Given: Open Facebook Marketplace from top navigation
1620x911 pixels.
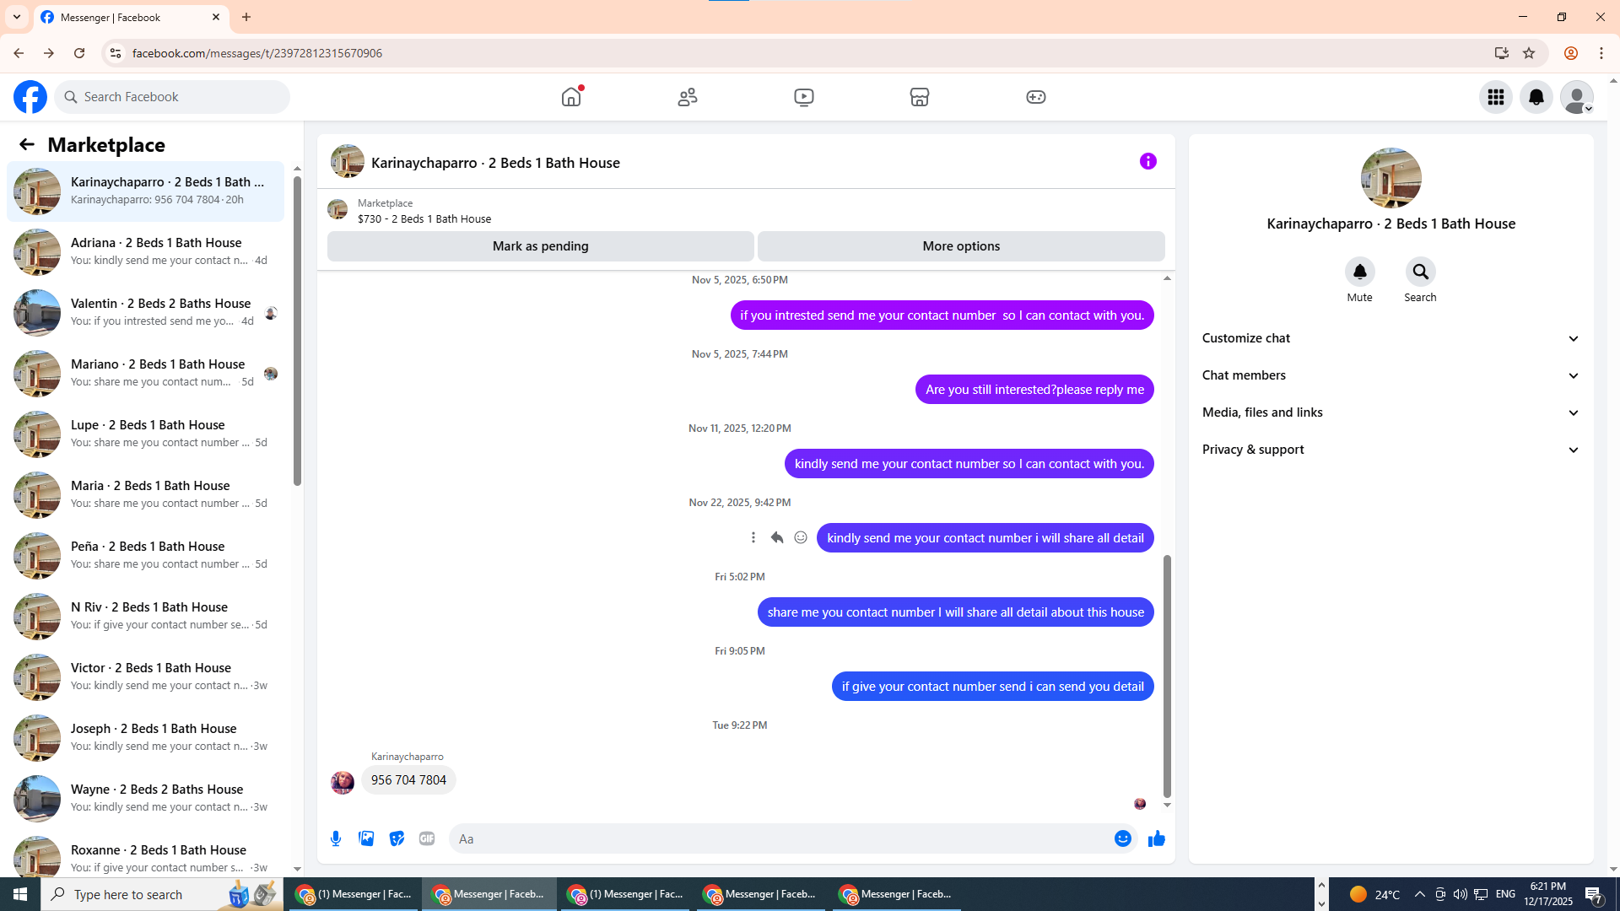Looking at the screenshot, I should pos(919,97).
